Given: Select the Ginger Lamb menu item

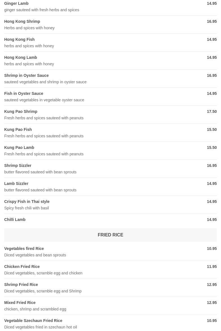Looking at the screenshot, I should tap(16, 3).
